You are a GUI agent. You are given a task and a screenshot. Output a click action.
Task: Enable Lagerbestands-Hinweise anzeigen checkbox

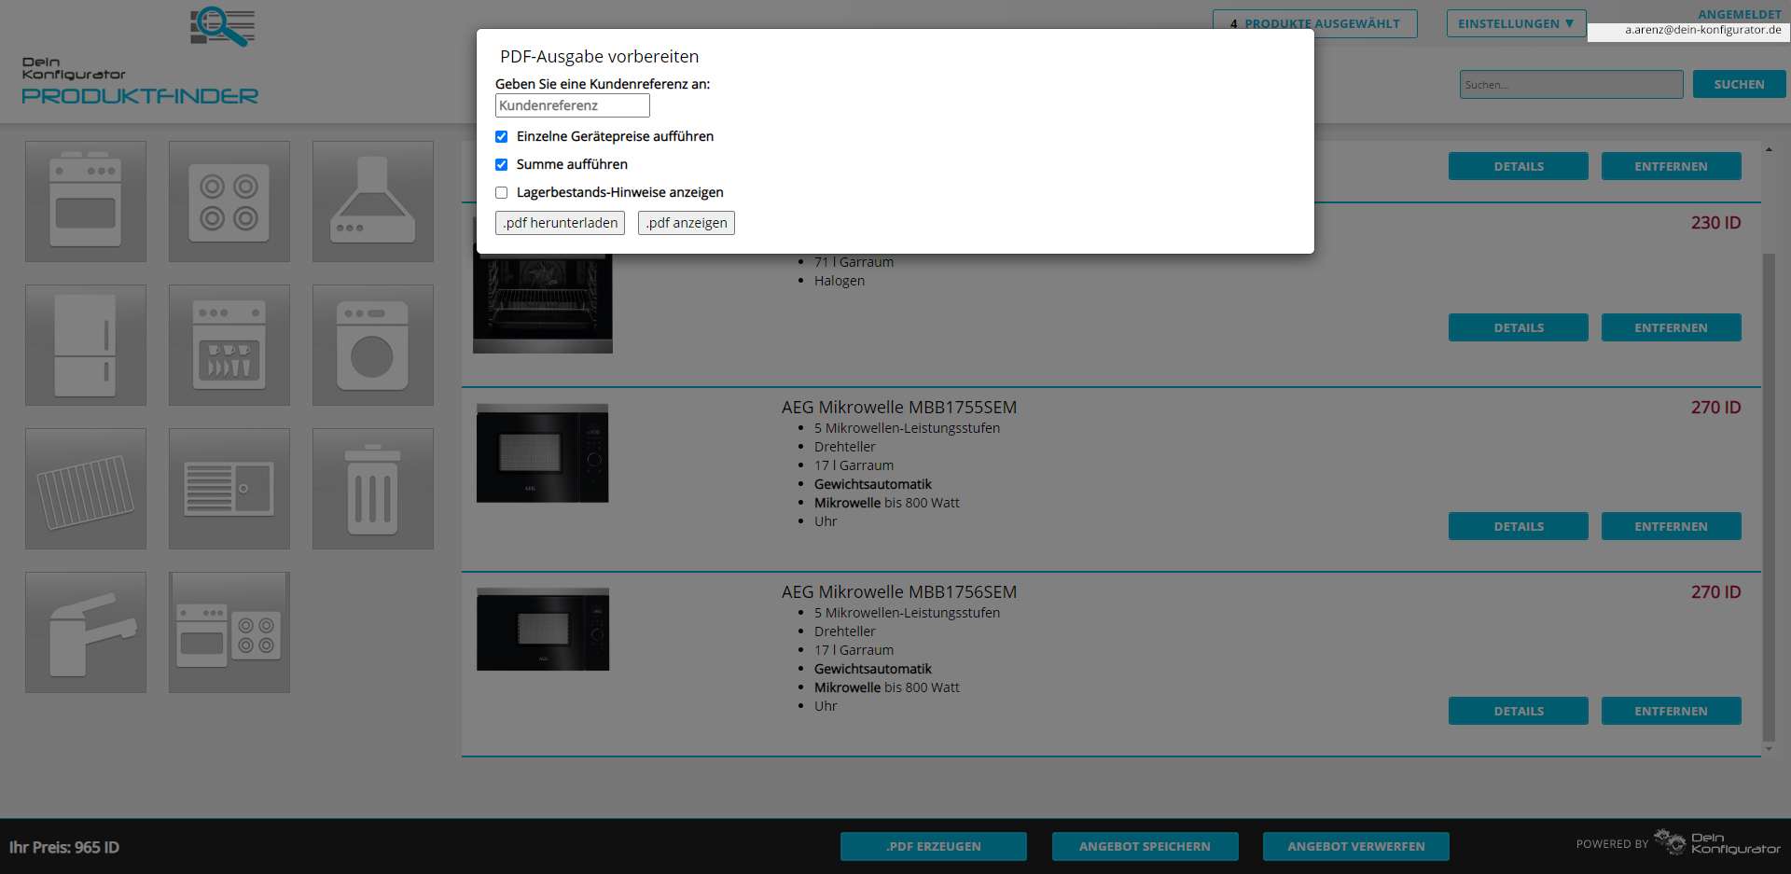(502, 193)
